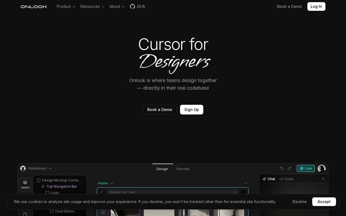Viewport: 346px width, 216px height.
Task: Click the X in the Brutalist lair decor field
Action: pos(235,192)
